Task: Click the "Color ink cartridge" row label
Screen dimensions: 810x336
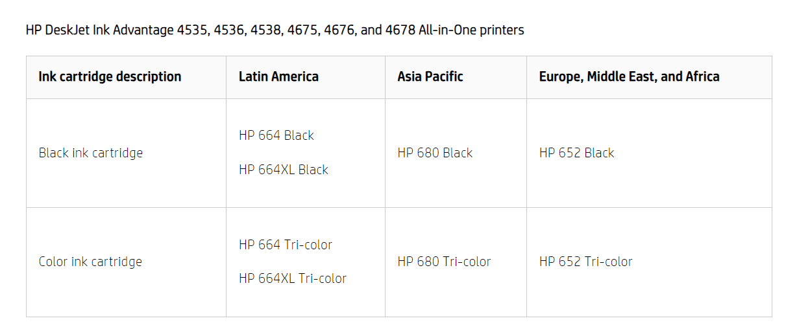Action: (90, 262)
